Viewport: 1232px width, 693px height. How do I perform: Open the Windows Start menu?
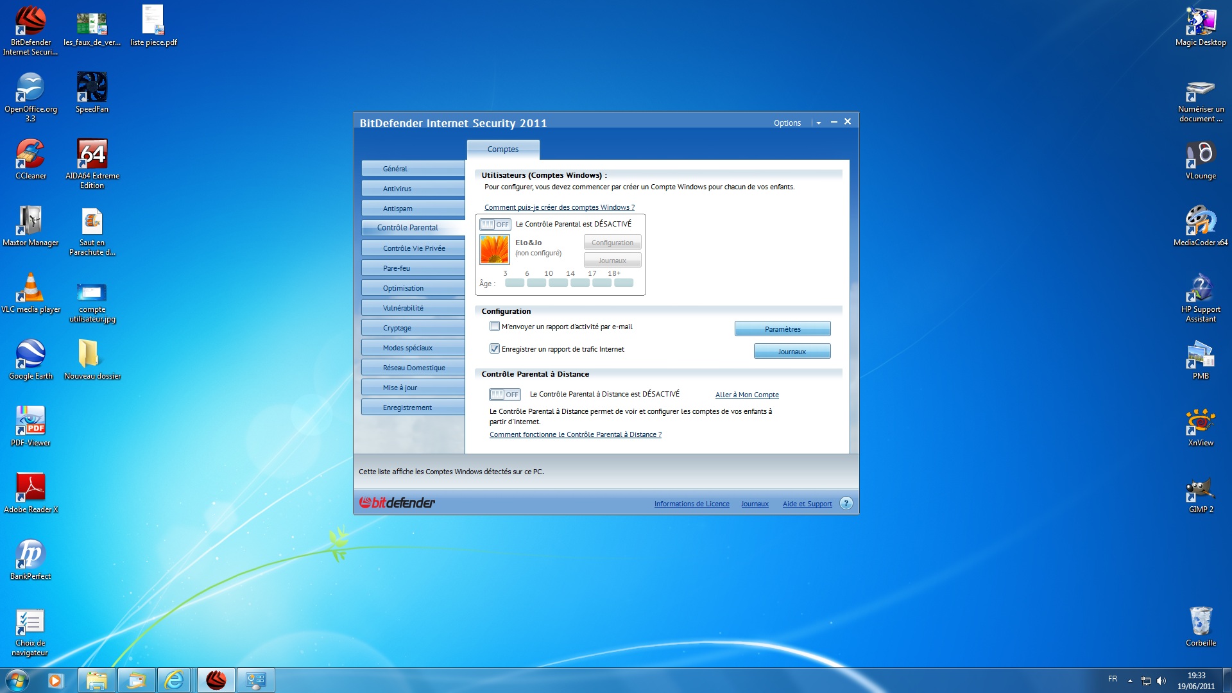(17, 680)
